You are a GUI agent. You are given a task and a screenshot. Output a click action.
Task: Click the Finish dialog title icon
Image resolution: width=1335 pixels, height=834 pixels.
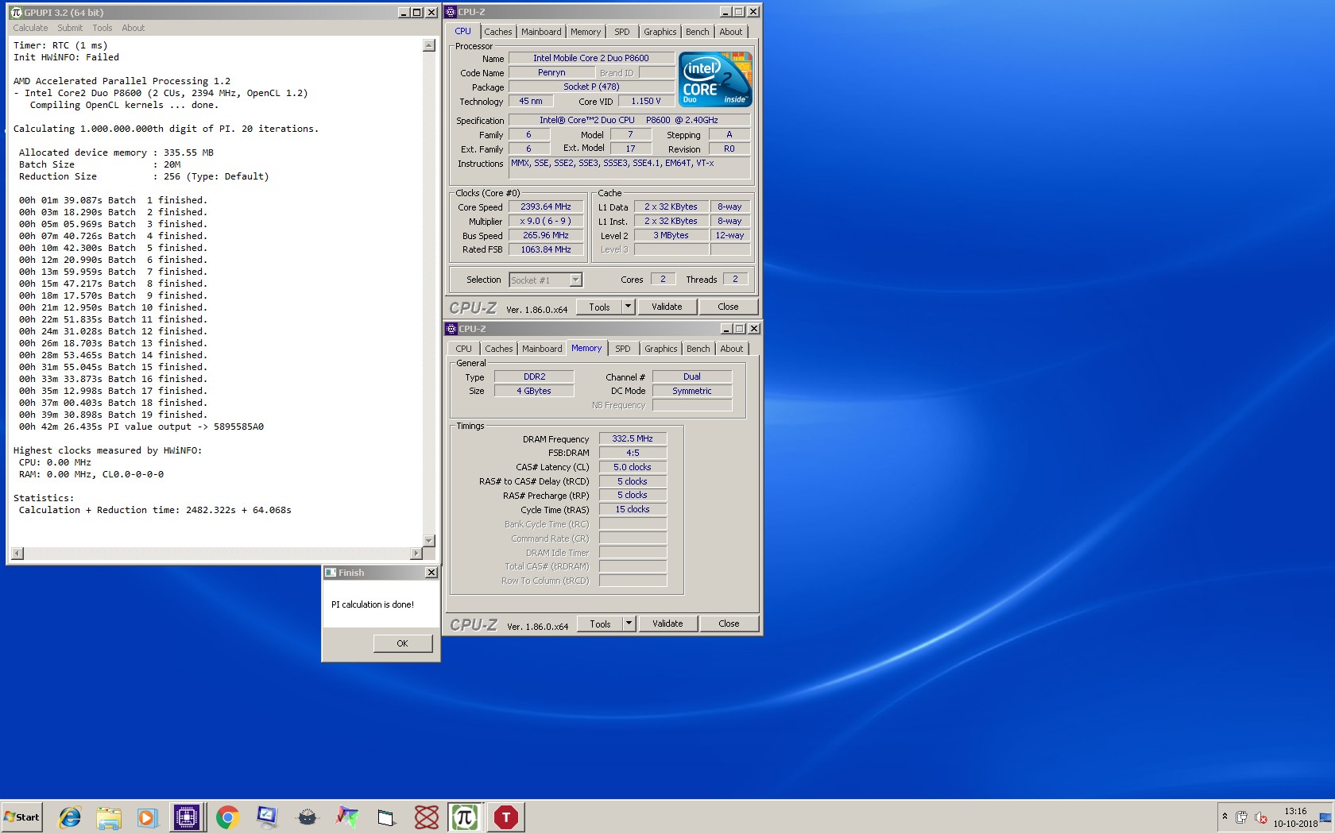point(331,573)
